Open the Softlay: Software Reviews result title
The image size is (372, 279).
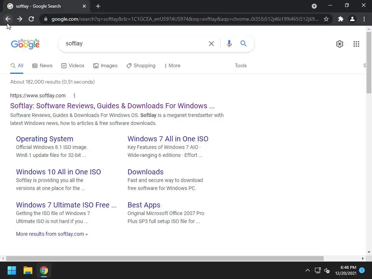click(x=112, y=106)
